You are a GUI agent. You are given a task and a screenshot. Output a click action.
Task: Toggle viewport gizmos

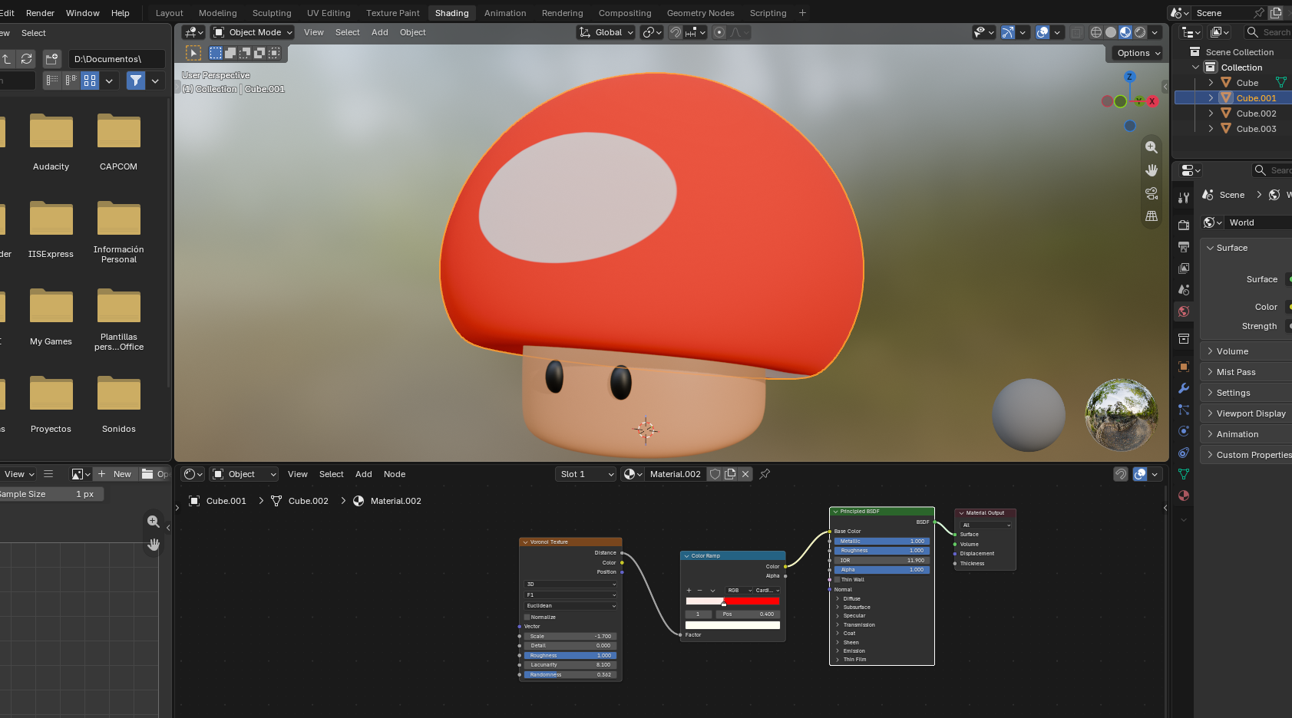pos(1008,32)
